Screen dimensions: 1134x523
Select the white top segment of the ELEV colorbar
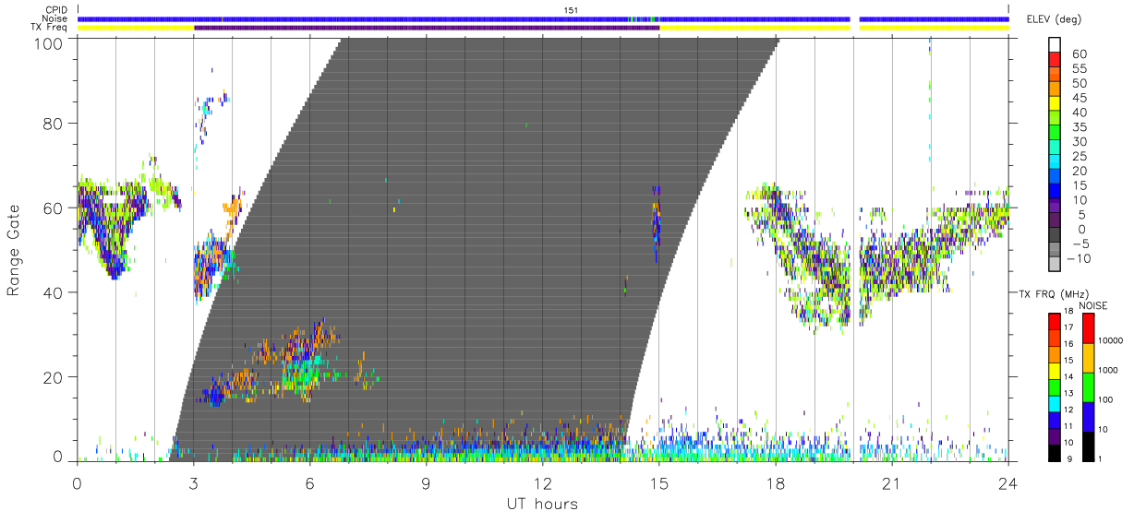pos(1056,45)
